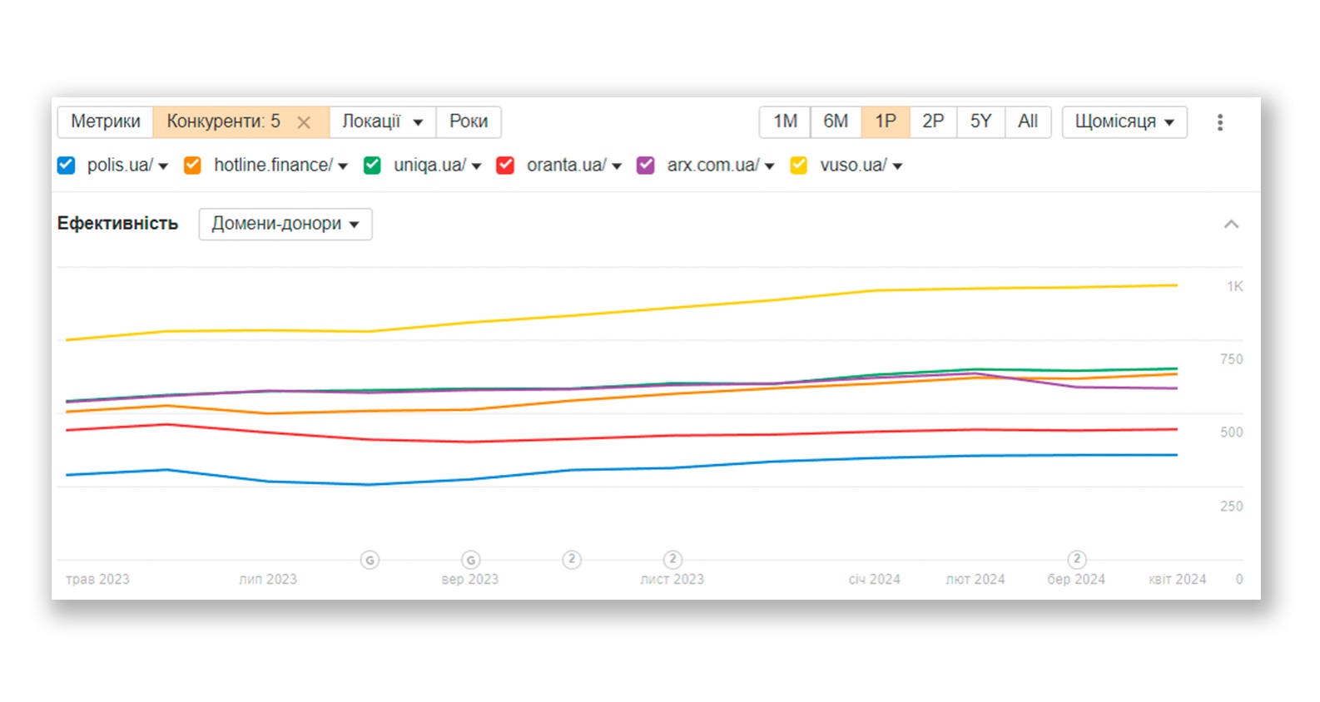Open the Щомісяця interval dropdown
The height and width of the screenshot is (702, 1320).
[1124, 121]
